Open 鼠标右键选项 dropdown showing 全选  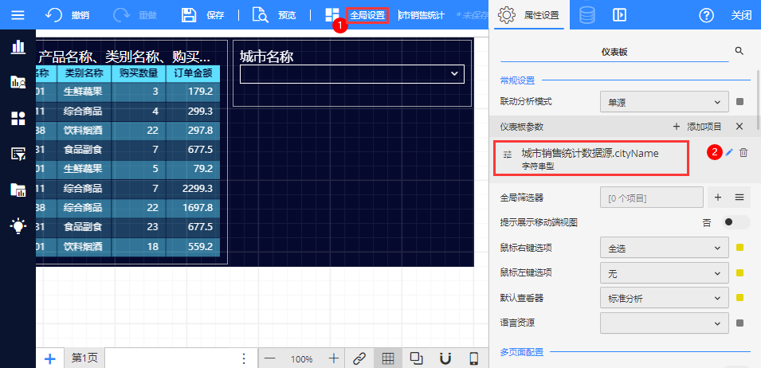pos(664,249)
